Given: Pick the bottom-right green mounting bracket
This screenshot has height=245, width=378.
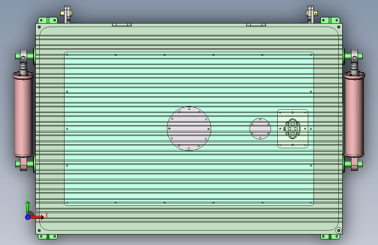Looking at the screenshot, I should [330, 237].
